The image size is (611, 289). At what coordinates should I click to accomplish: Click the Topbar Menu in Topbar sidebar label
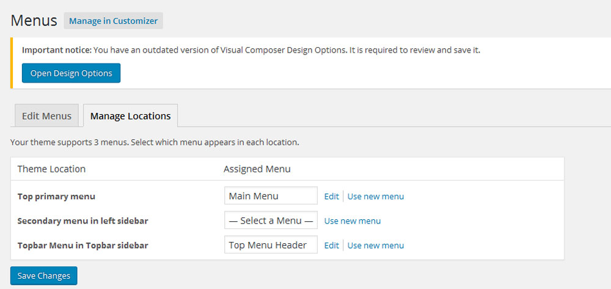pos(82,246)
